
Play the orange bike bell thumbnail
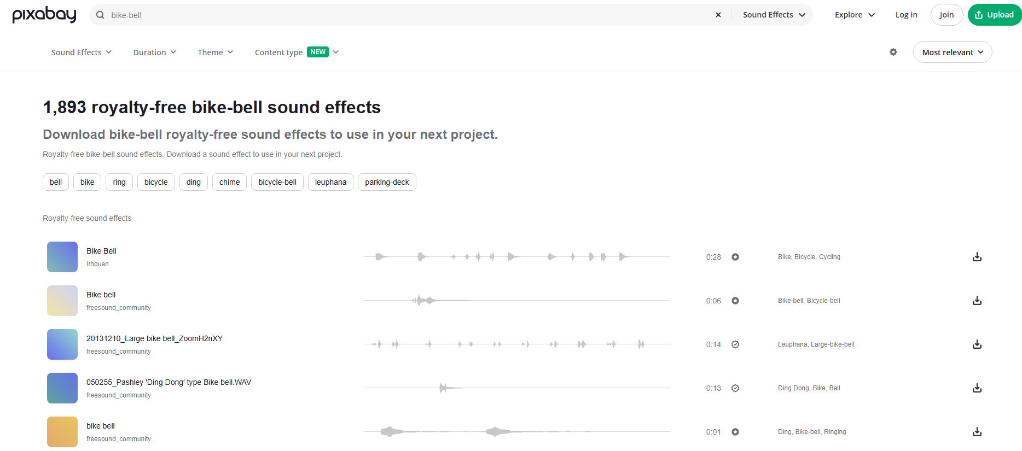(62, 432)
